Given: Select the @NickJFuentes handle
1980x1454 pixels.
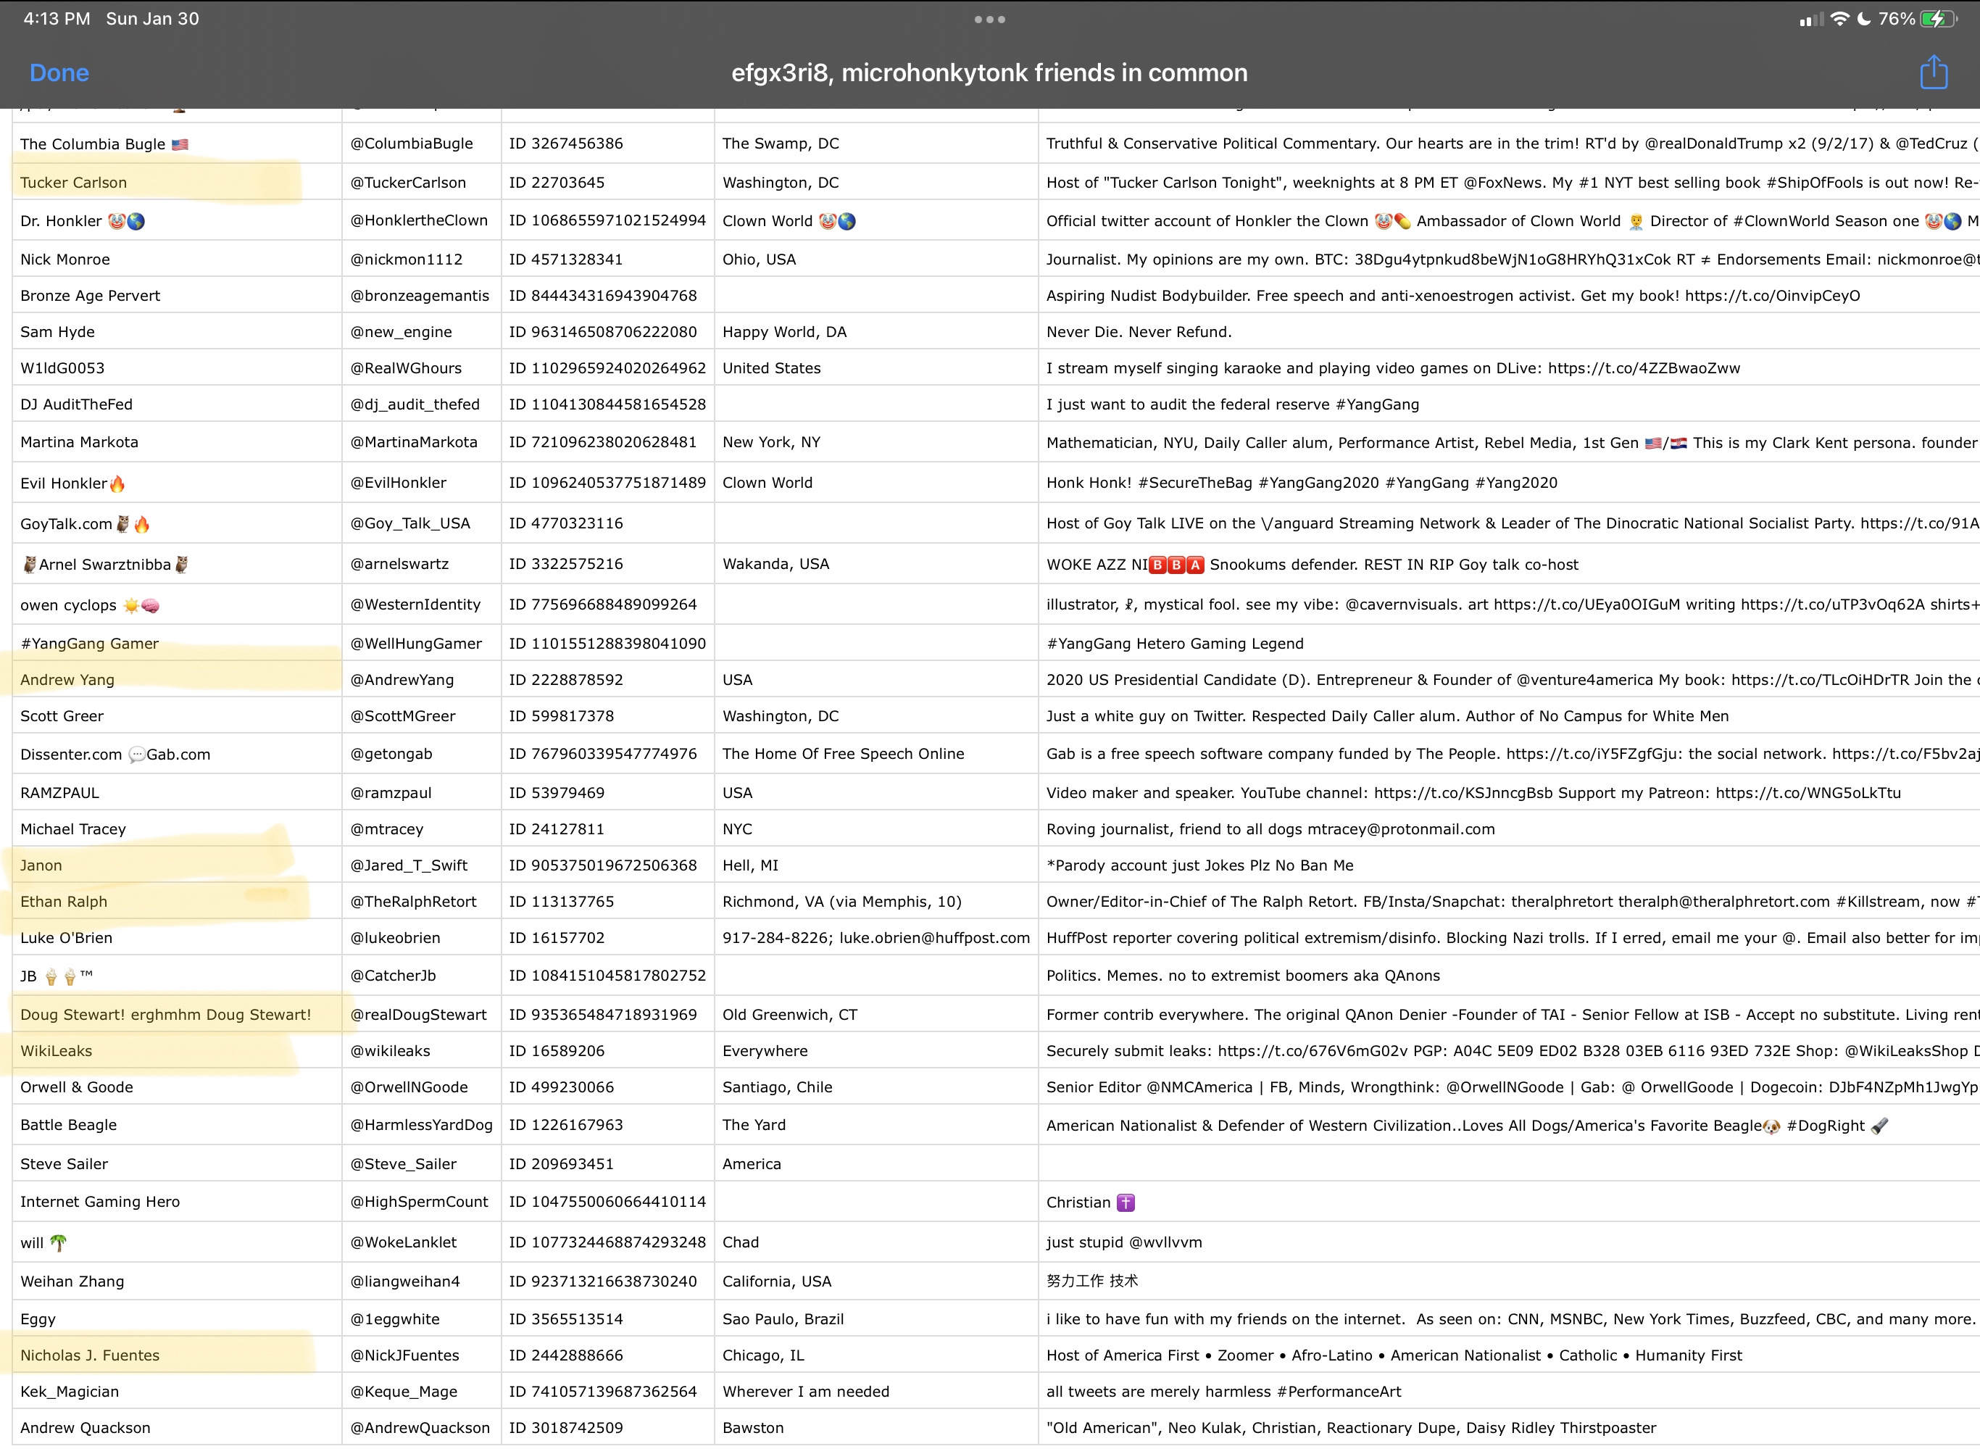Looking at the screenshot, I should pyautogui.click(x=405, y=1355).
